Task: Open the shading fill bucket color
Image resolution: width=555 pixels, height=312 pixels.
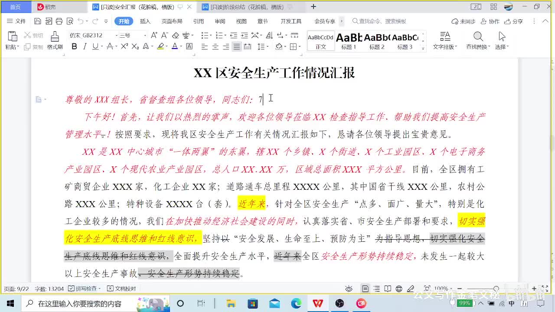Action: 279,47
